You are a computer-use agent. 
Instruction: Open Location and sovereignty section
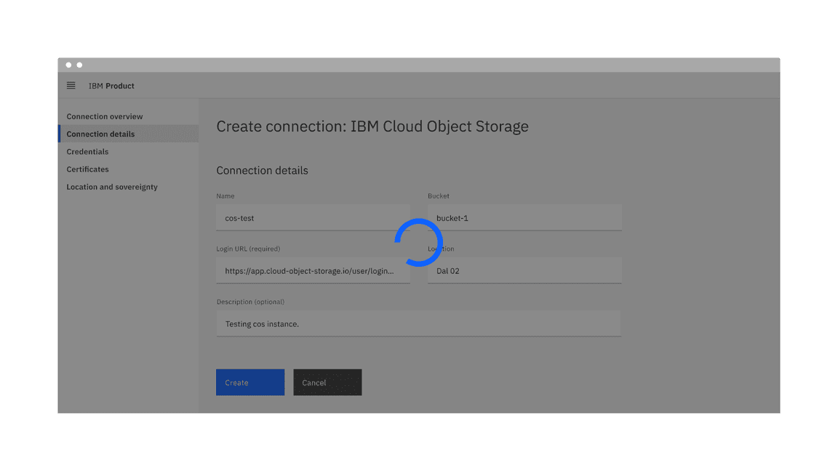(112, 187)
